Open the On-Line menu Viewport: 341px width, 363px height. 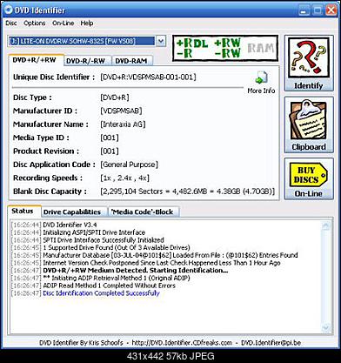coord(63,23)
